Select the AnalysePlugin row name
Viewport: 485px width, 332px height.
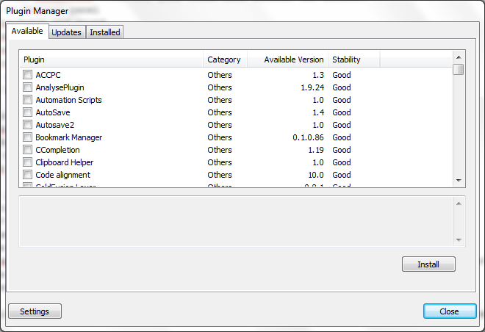[x=60, y=88]
